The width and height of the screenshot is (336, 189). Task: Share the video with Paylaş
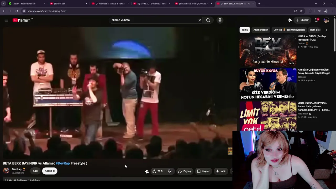185,171
